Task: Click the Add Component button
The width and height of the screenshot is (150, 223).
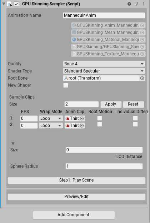Action: click(x=74, y=215)
